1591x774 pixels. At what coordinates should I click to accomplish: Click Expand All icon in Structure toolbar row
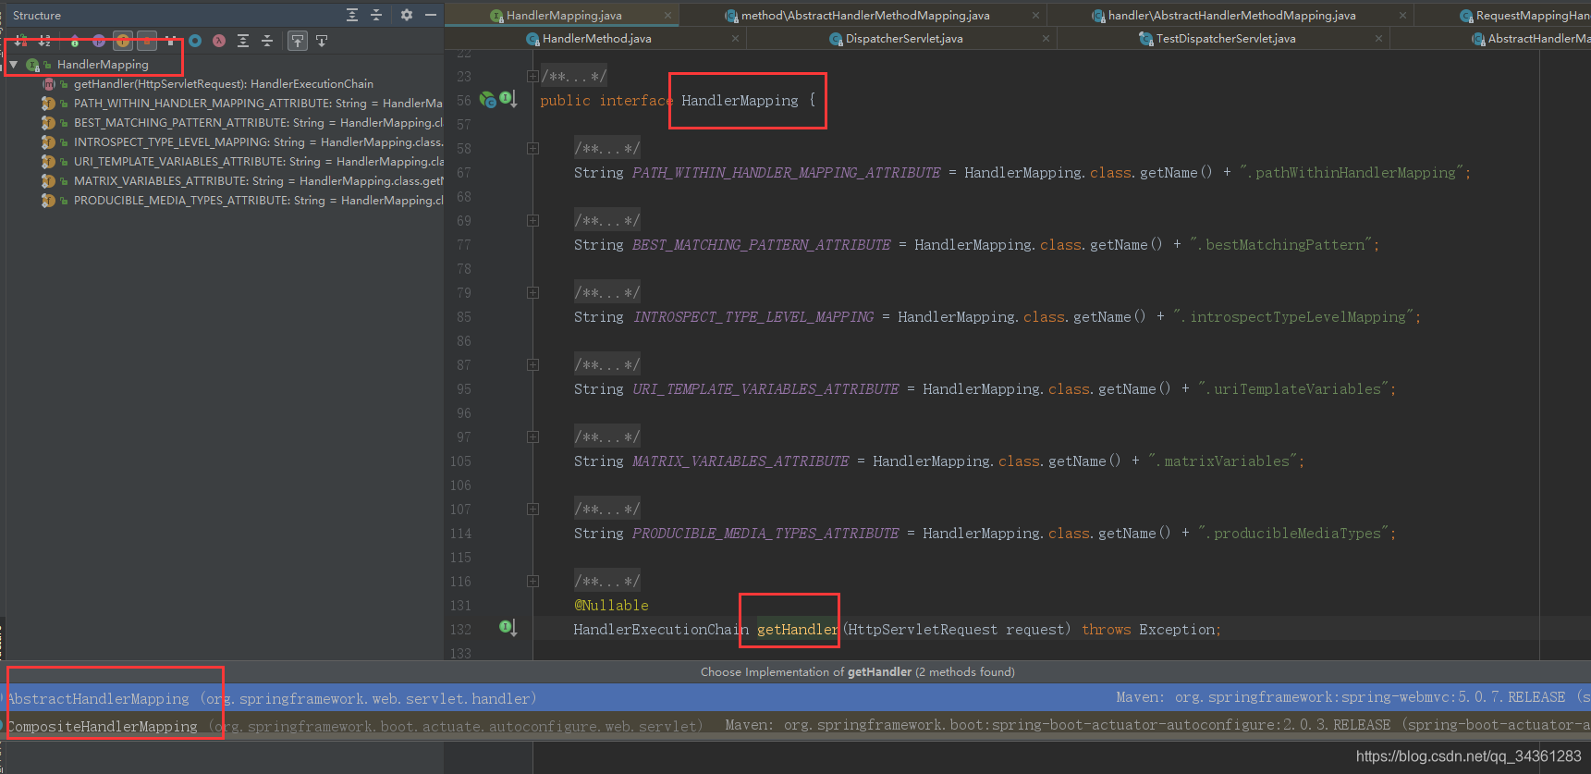243,41
